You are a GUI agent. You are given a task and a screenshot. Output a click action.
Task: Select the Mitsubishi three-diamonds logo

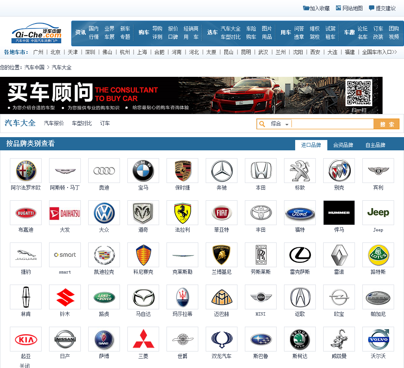pos(143,339)
